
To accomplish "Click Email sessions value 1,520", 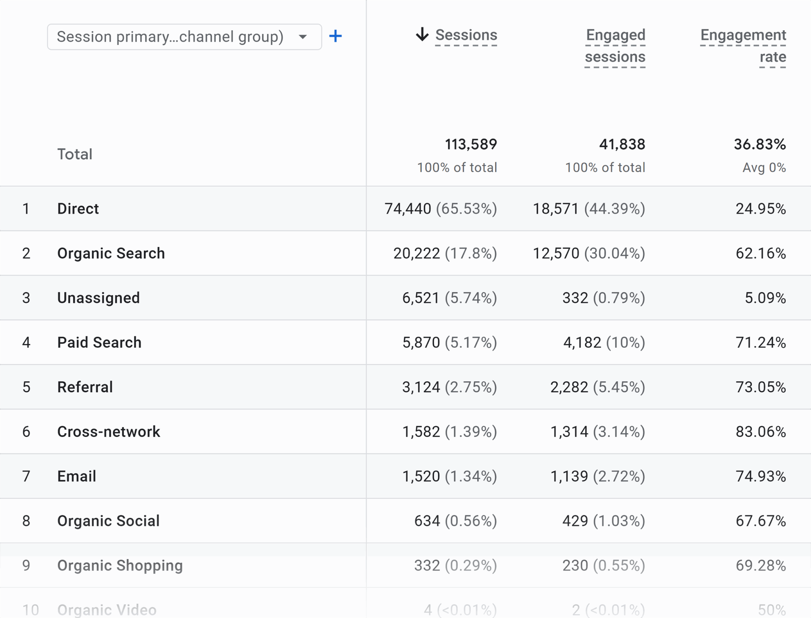I will coord(421,476).
